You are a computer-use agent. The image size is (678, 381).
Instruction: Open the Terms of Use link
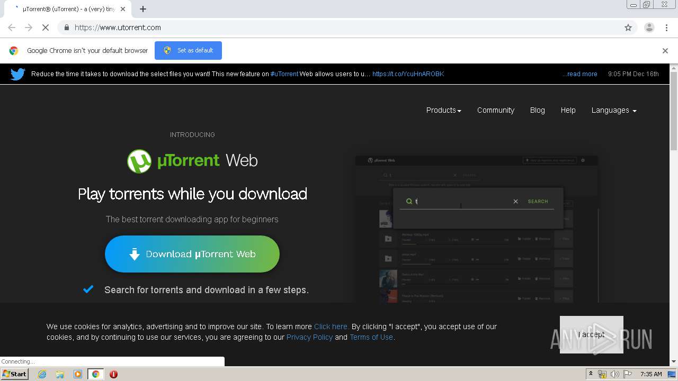(x=371, y=337)
